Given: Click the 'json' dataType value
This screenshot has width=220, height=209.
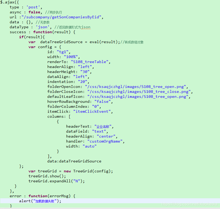Looking at the screenshot, I should (x=43, y=27).
